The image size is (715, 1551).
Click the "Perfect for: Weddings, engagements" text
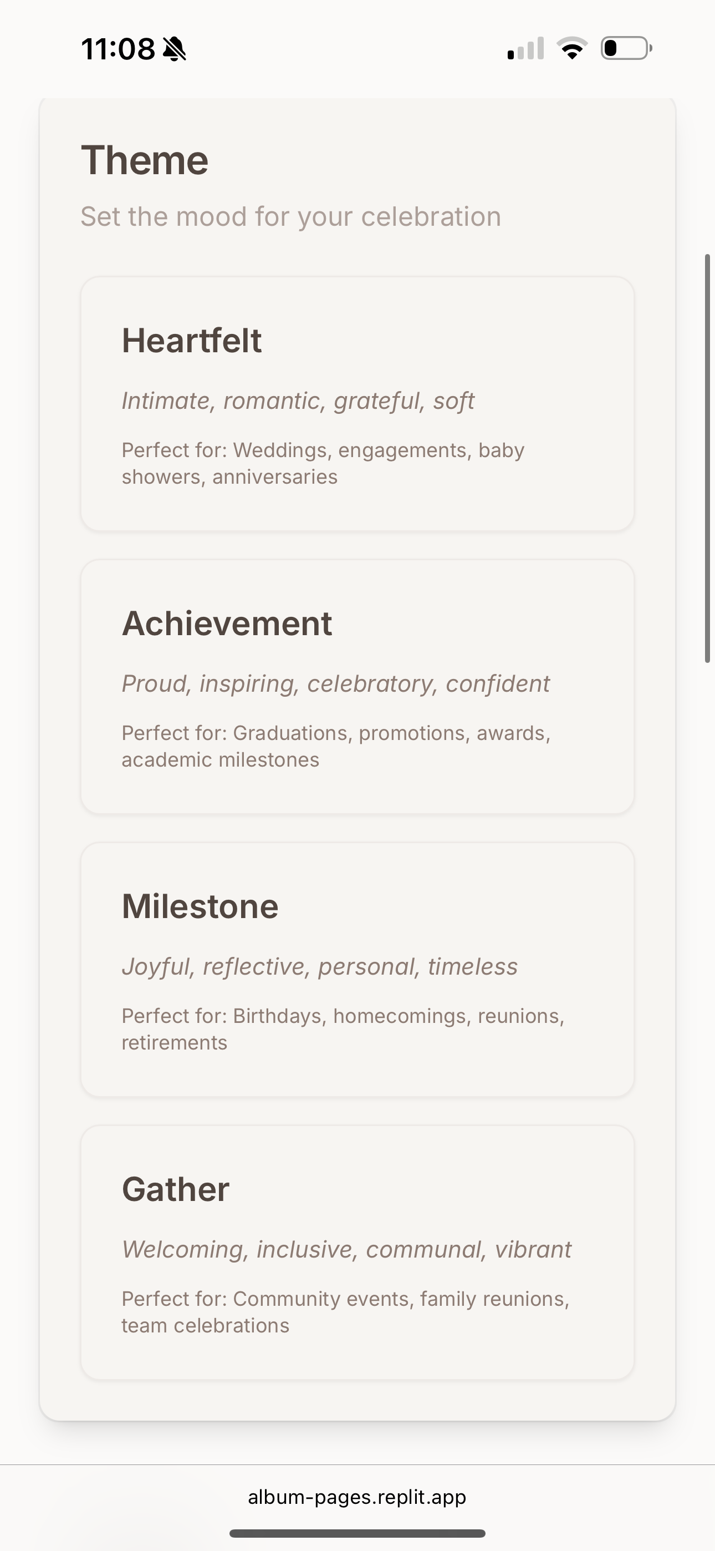click(323, 464)
